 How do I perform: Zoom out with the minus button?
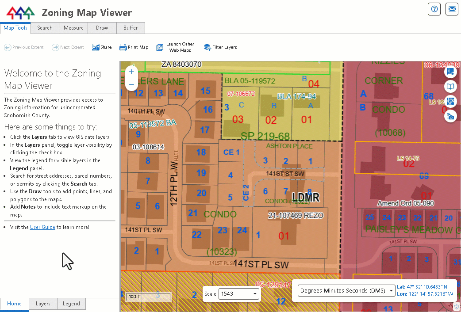(x=131, y=84)
